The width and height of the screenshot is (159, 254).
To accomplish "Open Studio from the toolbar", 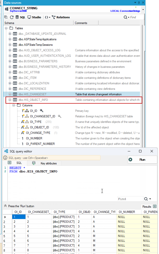I will coord(34,17).
